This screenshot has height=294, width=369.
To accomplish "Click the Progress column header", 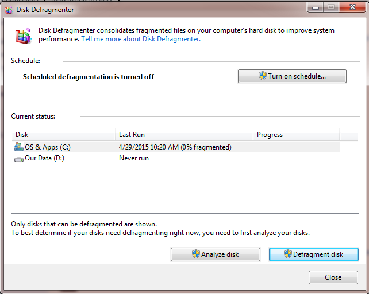I will tap(296, 135).
